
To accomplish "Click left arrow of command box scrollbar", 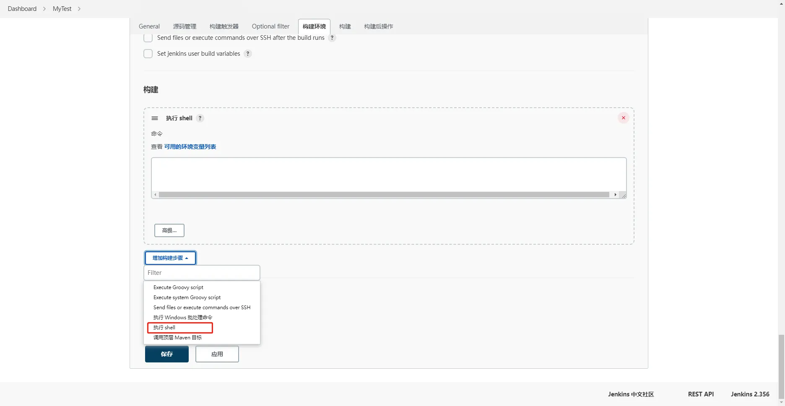I will click(x=156, y=195).
